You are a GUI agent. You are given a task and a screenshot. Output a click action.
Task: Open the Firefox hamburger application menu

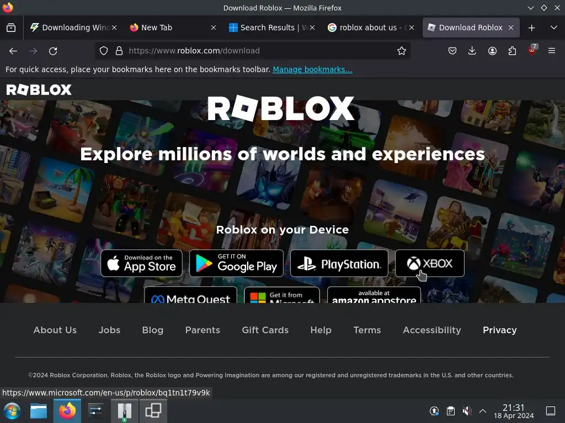(x=552, y=51)
